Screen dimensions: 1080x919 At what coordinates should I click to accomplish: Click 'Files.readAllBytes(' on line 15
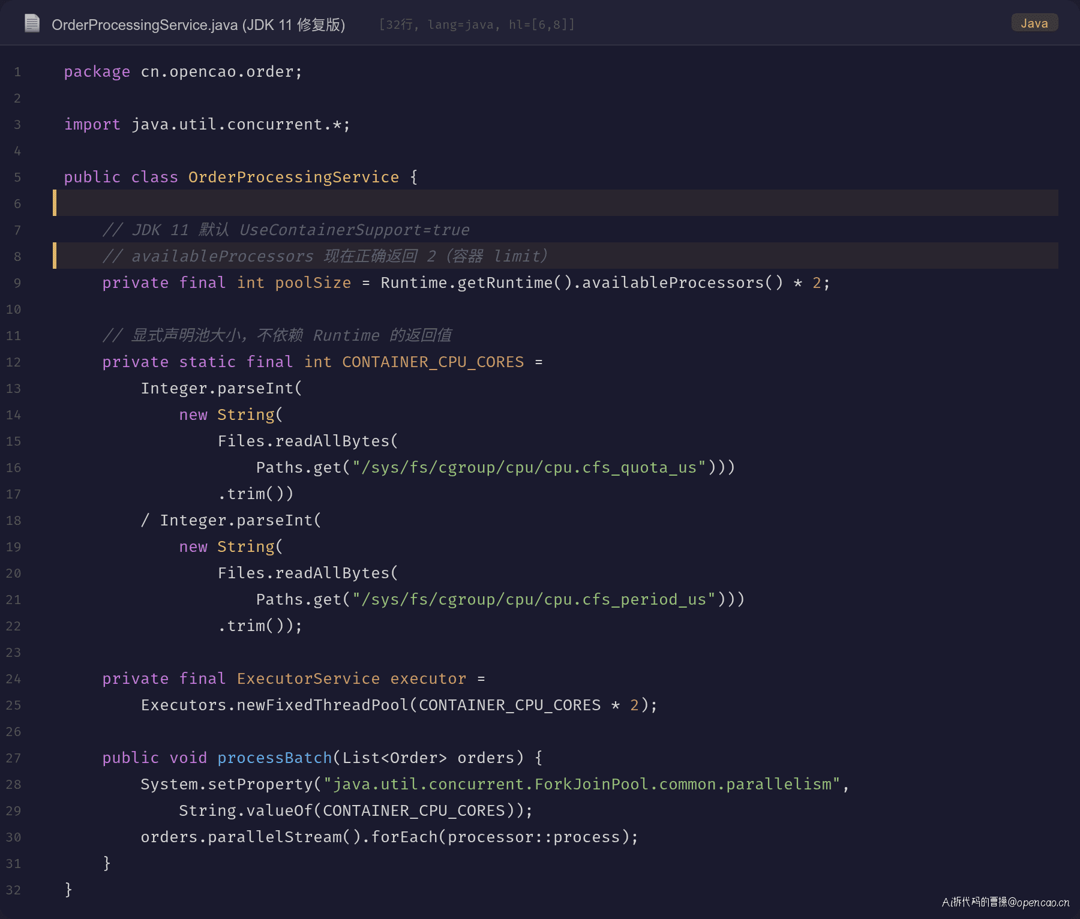click(x=308, y=442)
